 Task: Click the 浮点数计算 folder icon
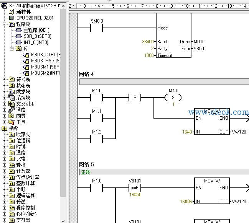click(12, 177)
